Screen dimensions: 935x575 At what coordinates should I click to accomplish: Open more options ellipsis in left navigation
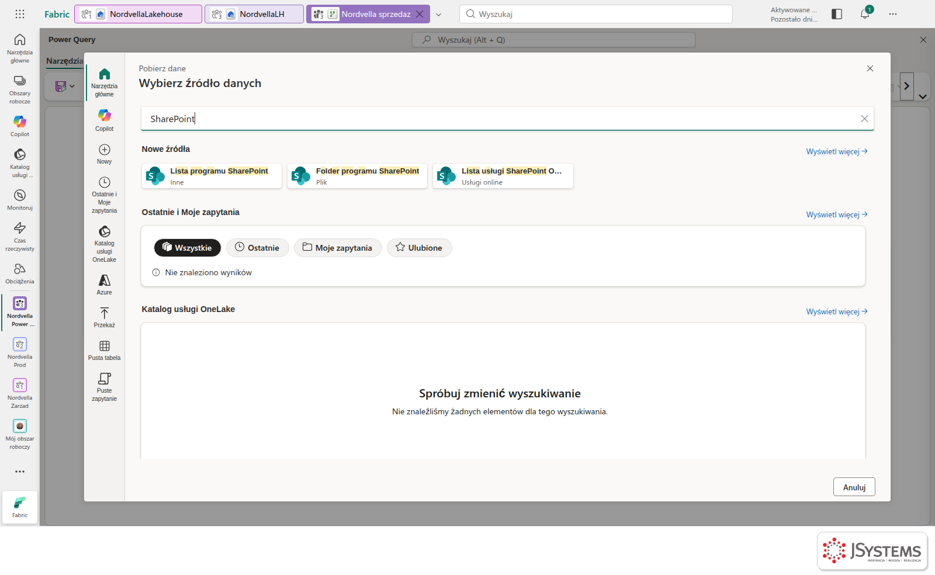coord(20,472)
